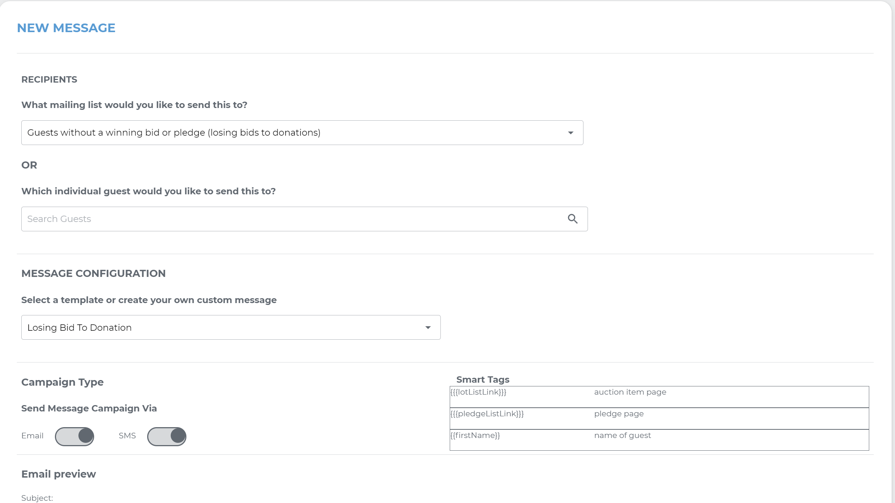Open the mailing list dropdown arrow
The width and height of the screenshot is (895, 503).
tap(570, 133)
